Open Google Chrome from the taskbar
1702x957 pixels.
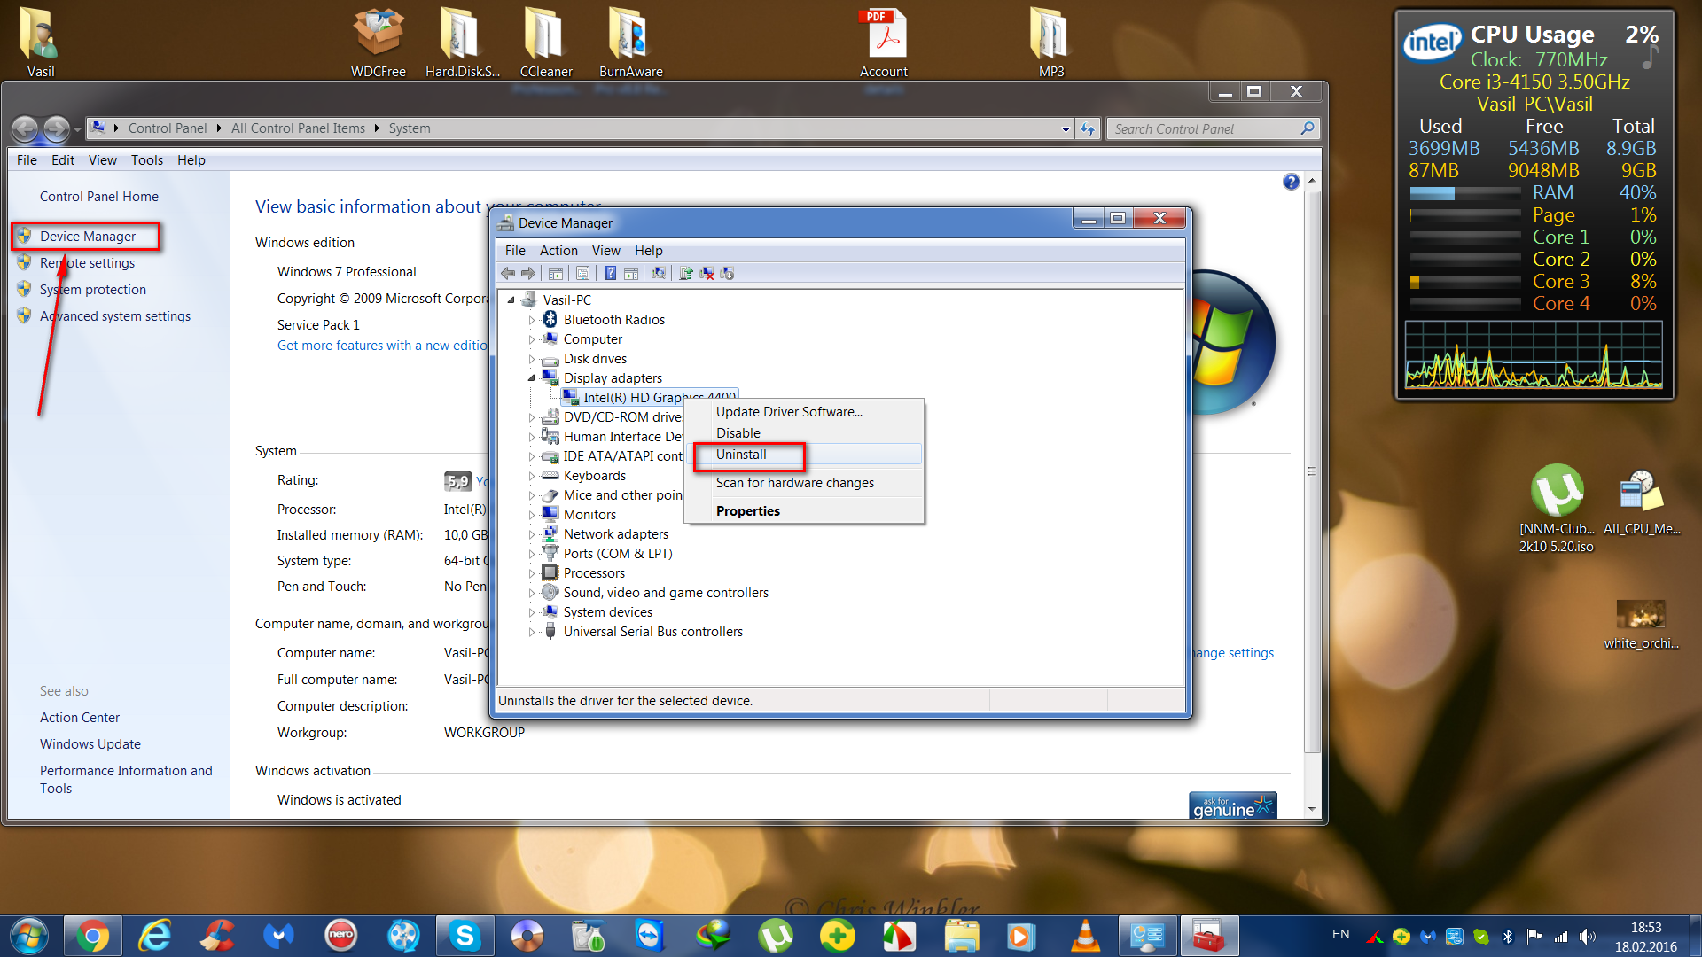pyautogui.click(x=92, y=936)
